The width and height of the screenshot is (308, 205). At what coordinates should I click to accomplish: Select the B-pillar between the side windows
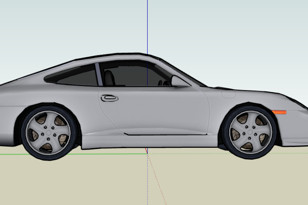[99, 74]
